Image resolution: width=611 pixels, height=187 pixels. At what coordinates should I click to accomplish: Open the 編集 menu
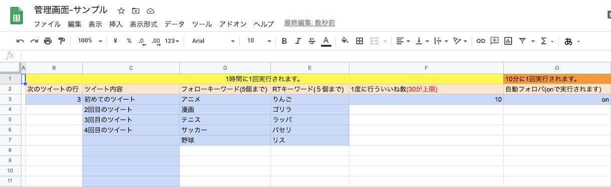point(75,23)
